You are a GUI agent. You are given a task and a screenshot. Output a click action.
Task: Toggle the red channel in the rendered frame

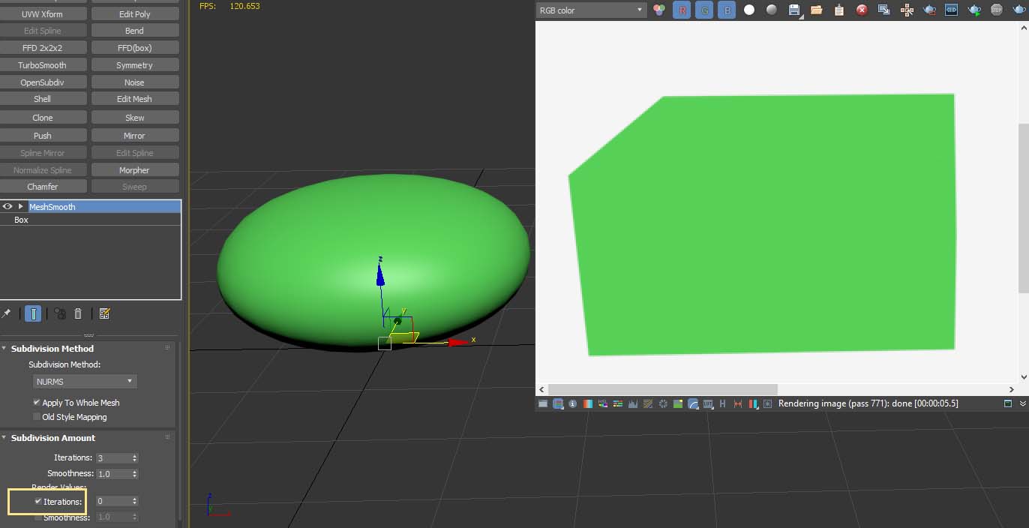[682, 10]
